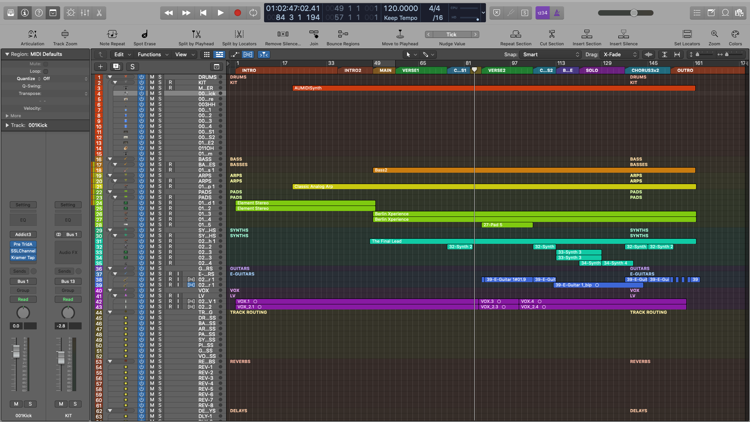Open the Drag X-Fade dropdown

pyautogui.click(x=620, y=55)
